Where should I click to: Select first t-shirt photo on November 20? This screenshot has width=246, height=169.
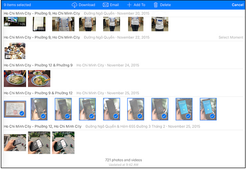click(x=63, y=24)
